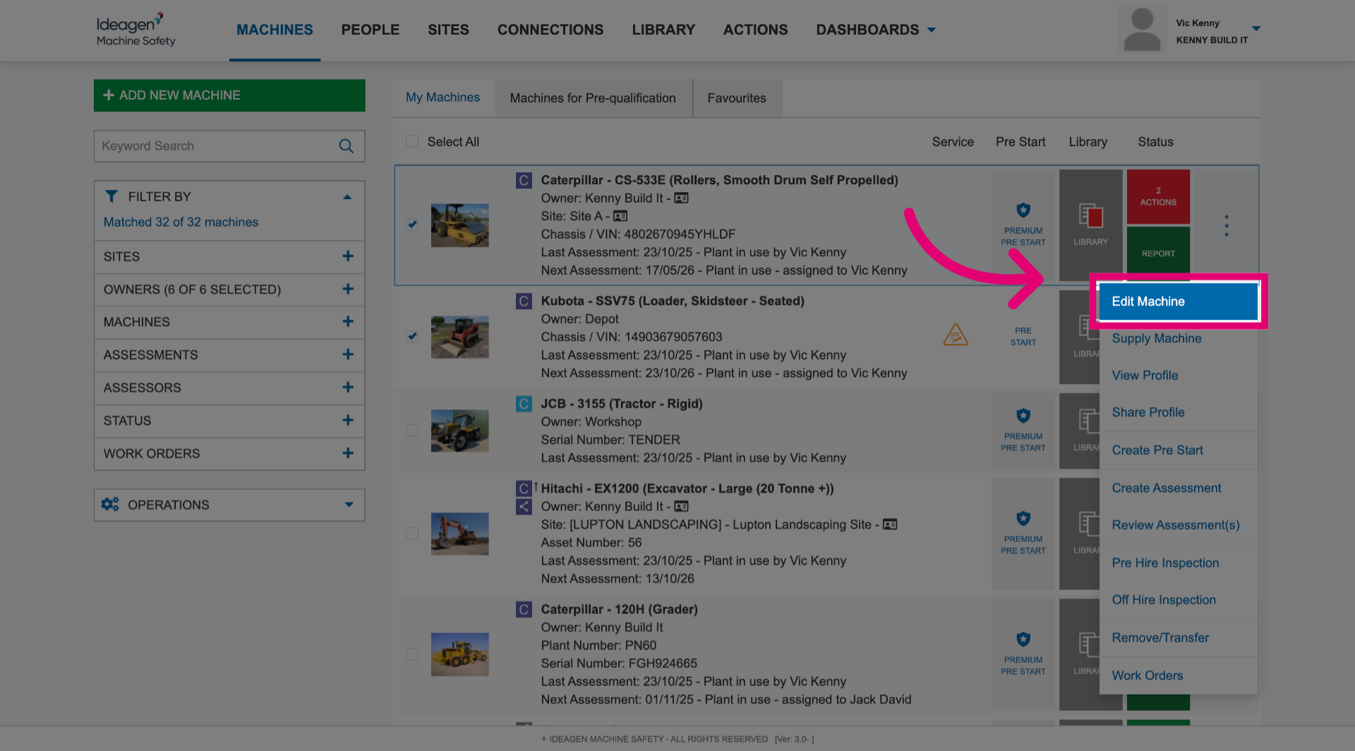The height and width of the screenshot is (751, 1355).
Task: Select Edit Machine from the menu
Action: point(1179,301)
